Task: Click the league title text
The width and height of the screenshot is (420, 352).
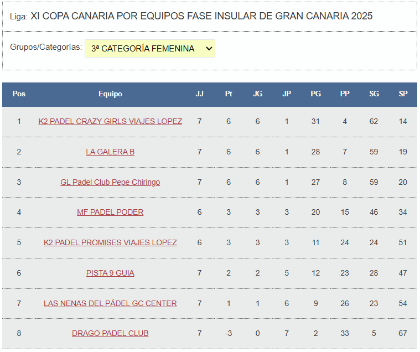Action: coord(201,16)
